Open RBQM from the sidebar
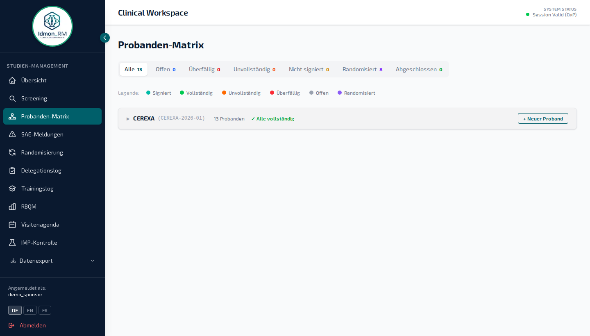This screenshot has width=590, height=336. tap(52, 207)
